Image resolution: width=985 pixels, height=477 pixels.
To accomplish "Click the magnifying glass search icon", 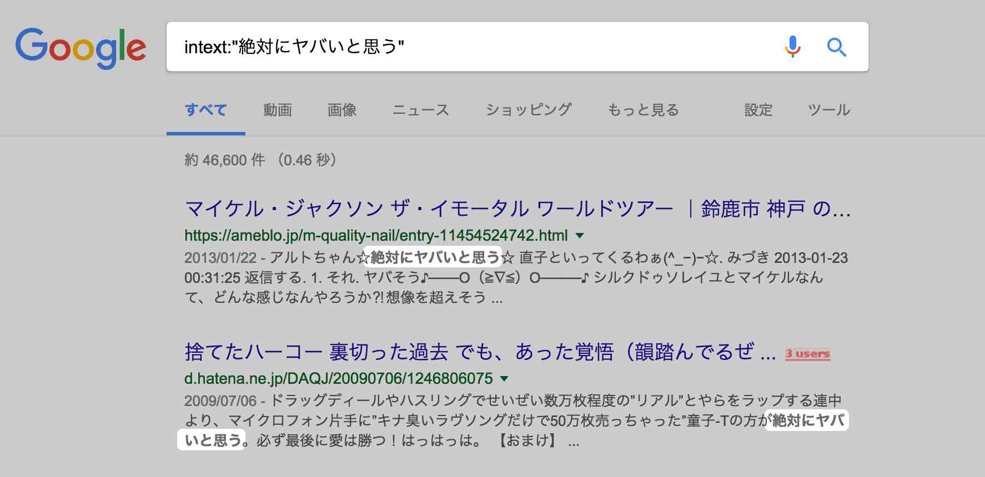I will [x=836, y=47].
